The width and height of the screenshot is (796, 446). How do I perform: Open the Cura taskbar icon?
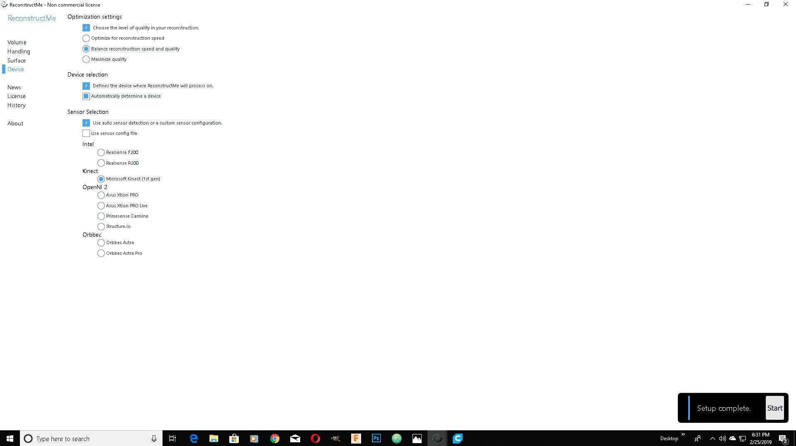pyautogui.click(x=457, y=439)
